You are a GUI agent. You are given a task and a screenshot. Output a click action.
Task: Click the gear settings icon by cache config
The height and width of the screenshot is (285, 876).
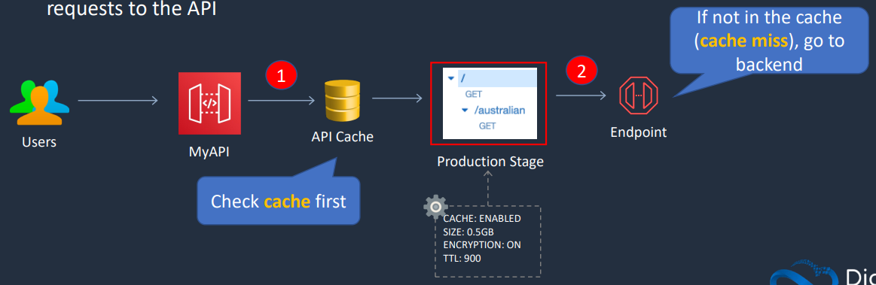click(435, 207)
